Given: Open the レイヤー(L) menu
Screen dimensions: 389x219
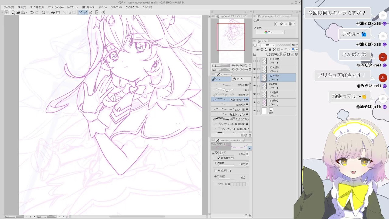Looking at the screenshot, I should 72,7.
